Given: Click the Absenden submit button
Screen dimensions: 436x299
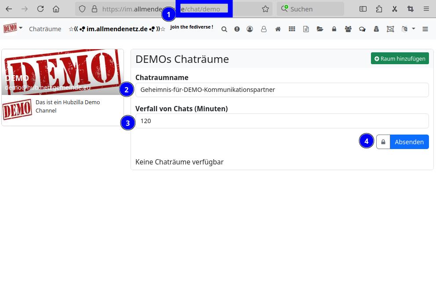Looking at the screenshot, I should tap(409, 142).
